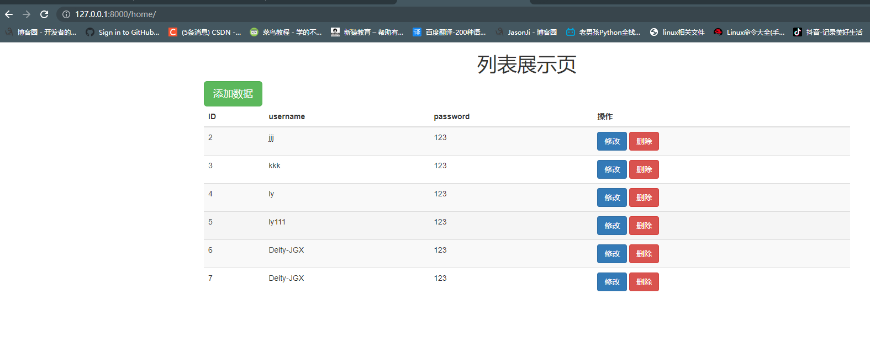Open the Linux命令大全 bookmark
The height and width of the screenshot is (358, 870).
coord(749,33)
